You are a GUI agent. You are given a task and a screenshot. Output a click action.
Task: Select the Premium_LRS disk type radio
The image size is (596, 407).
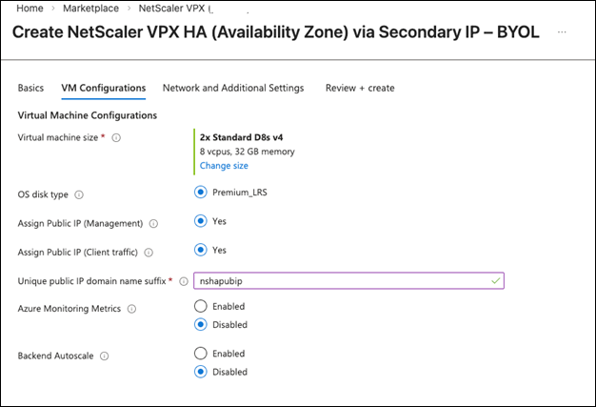tap(200, 193)
